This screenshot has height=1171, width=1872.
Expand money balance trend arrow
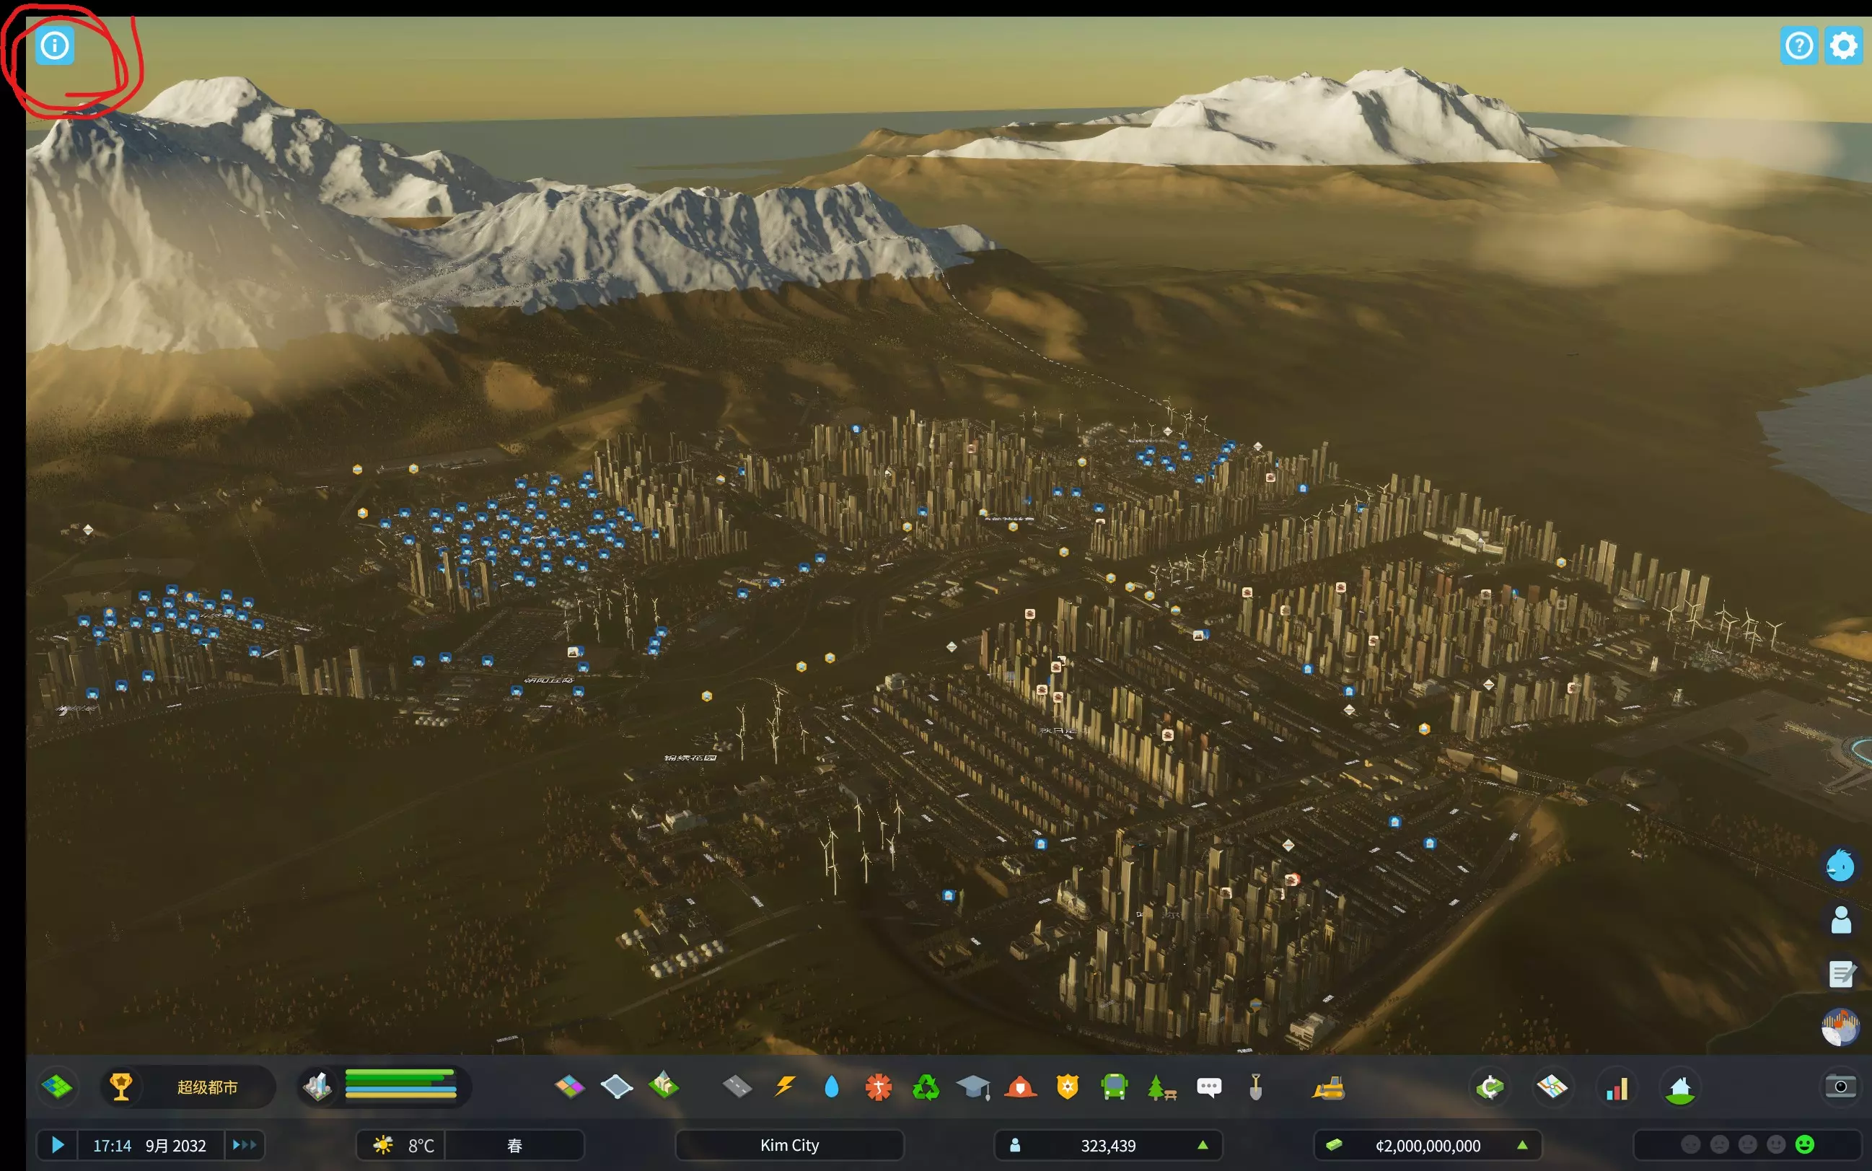tap(1522, 1145)
